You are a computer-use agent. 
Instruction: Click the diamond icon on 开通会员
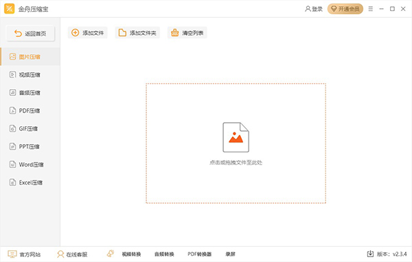(x=334, y=9)
